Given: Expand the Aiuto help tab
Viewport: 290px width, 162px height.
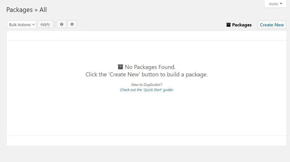Looking at the screenshot, I should pyautogui.click(x=273, y=4).
